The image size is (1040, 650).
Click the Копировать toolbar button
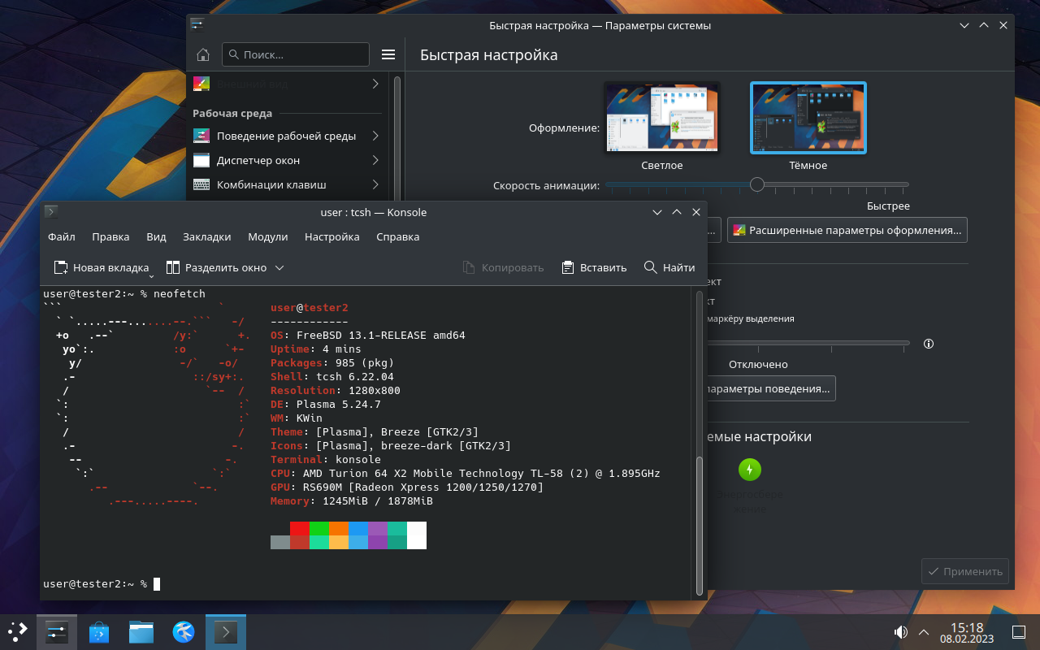click(x=503, y=267)
